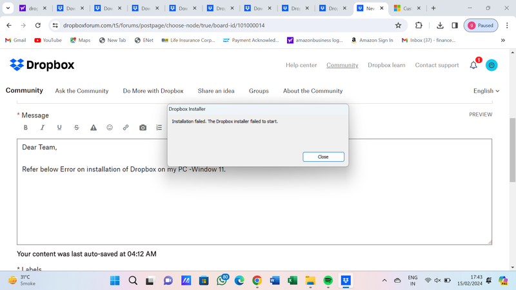The image size is (516, 290).
Task: Select Do More with Dropbox menu
Action: [153, 91]
